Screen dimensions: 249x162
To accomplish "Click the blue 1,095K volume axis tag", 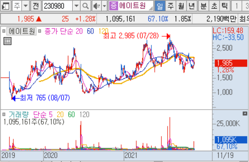I will tap(231, 140).
